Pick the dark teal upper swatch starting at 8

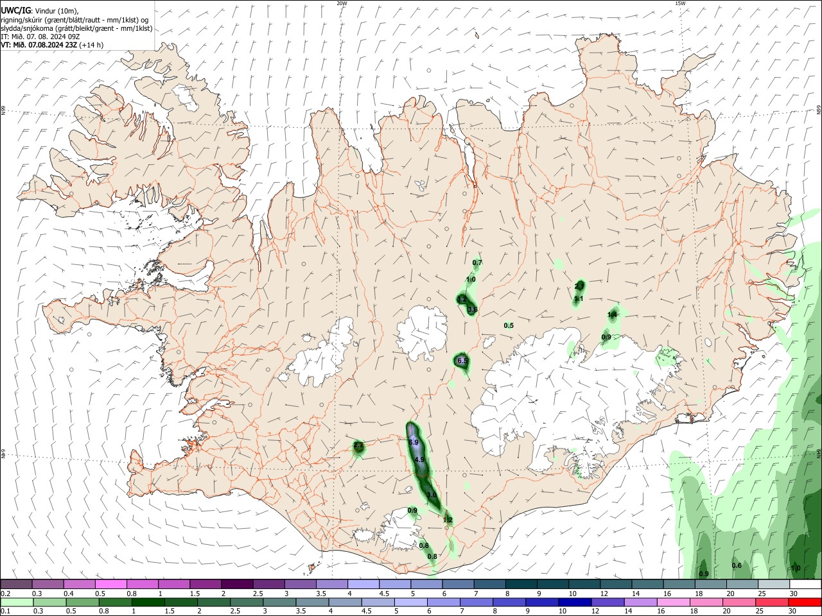click(x=521, y=584)
